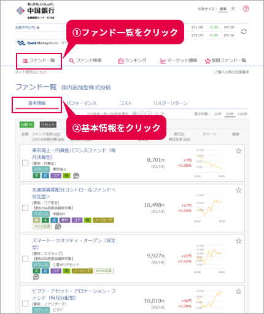
Task: Go to next page arrow
Action: [x=157, y=113]
